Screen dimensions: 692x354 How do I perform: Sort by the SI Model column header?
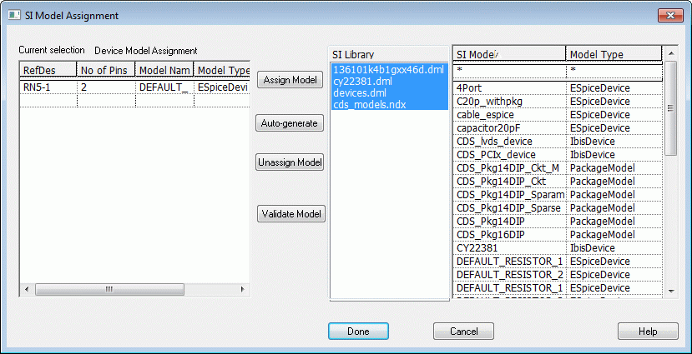pos(508,54)
